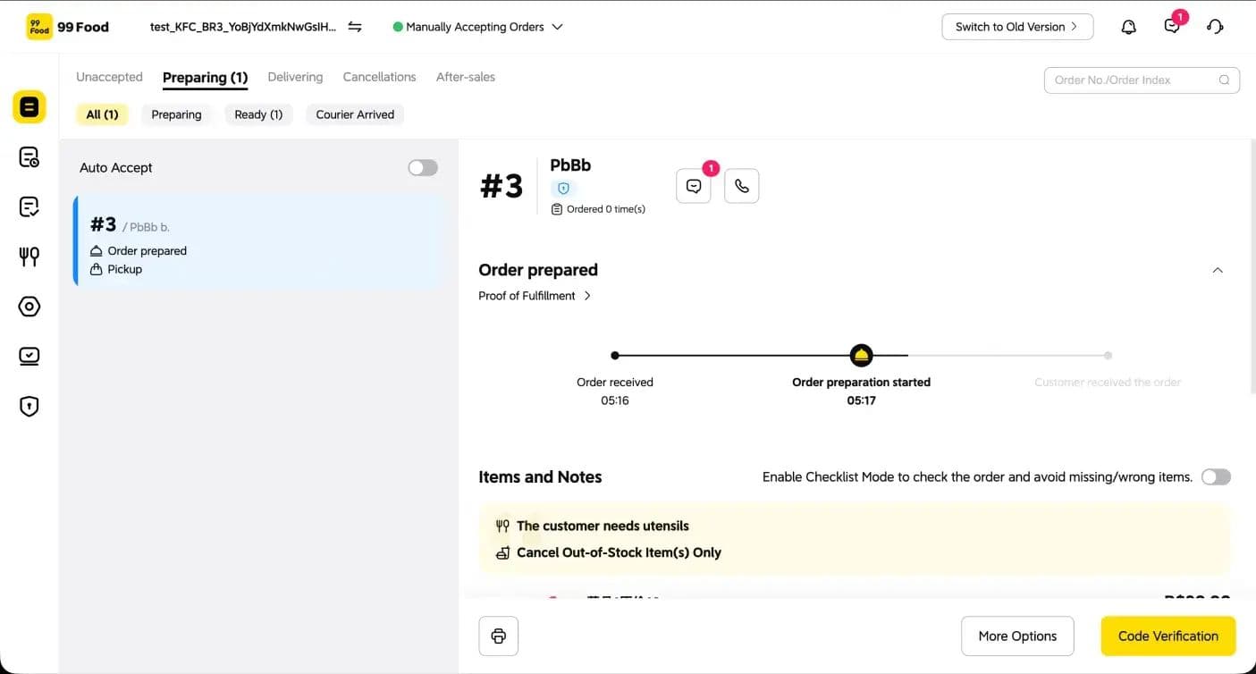Click the Order preparation started timeline marker

861,355
